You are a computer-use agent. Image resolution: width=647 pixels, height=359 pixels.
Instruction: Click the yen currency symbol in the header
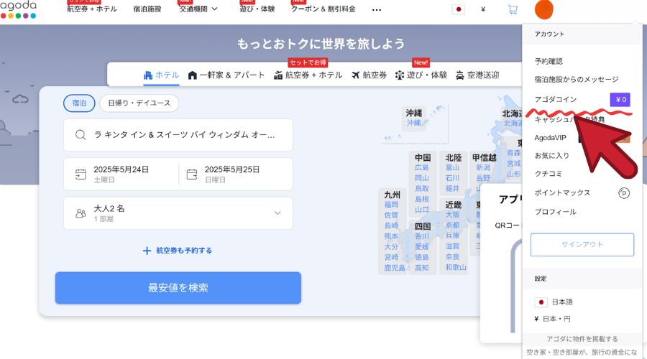[483, 9]
